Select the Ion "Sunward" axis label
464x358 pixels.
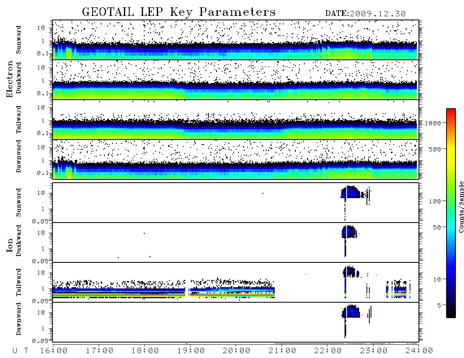[19, 203]
